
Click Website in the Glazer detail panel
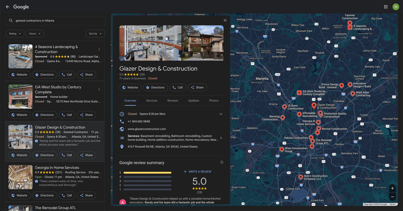pyautogui.click(x=130, y=87)
